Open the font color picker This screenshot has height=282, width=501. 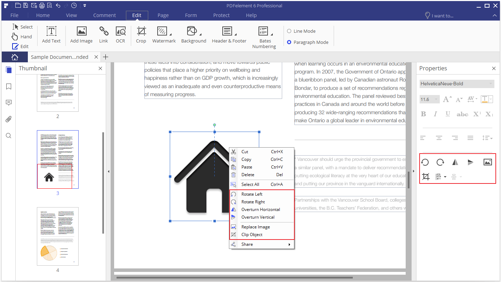[x=487, y=100]
